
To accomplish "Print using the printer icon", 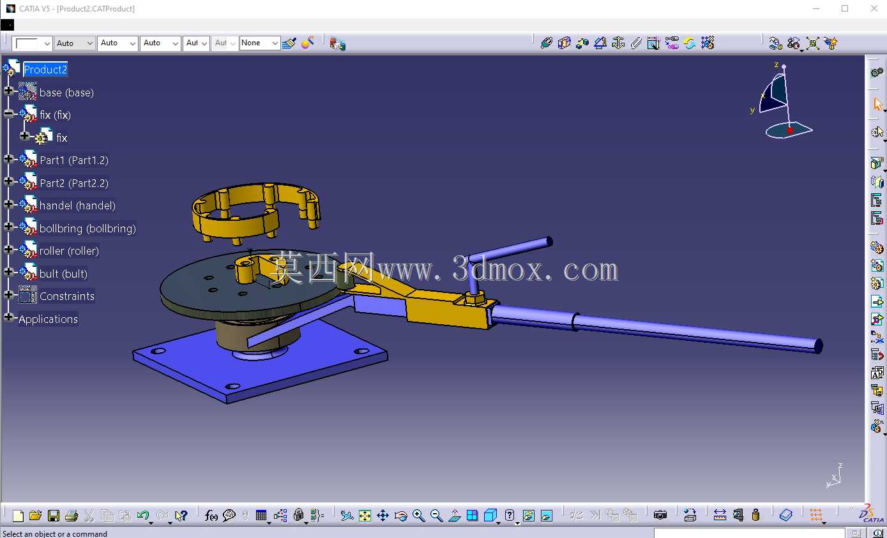I will pos(72,516).
